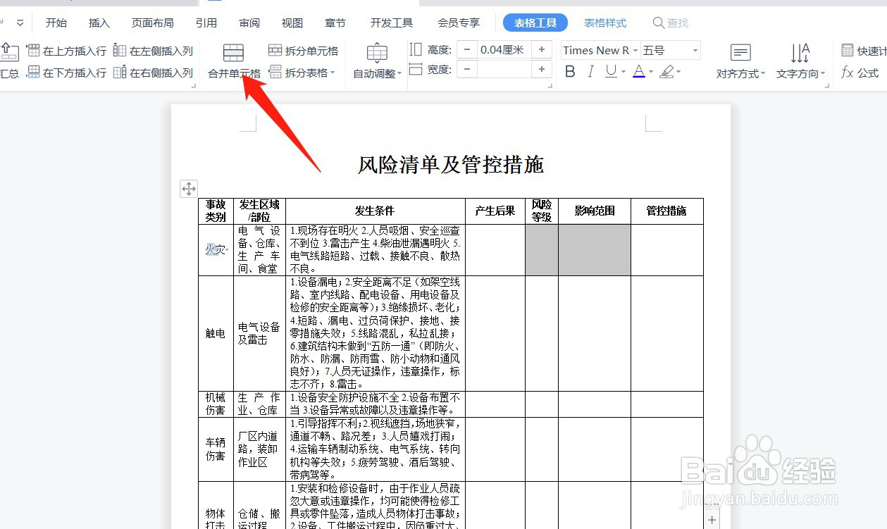The width and height of the screenshot is (887, 529).
Task: Click the 查找 search box
Action: (671, 23)
